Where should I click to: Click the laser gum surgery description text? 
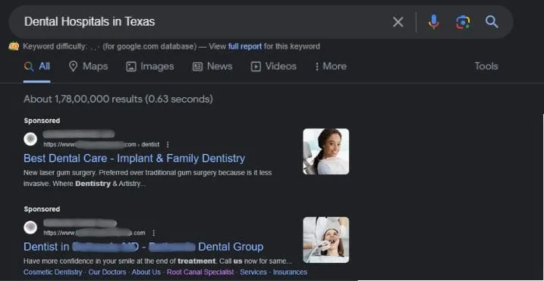tap(148, 178)
